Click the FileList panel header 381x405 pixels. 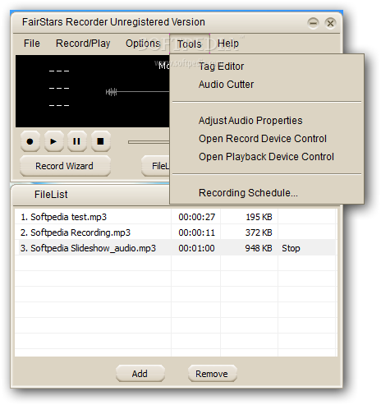pyautogui.click(x=90, y=195)
